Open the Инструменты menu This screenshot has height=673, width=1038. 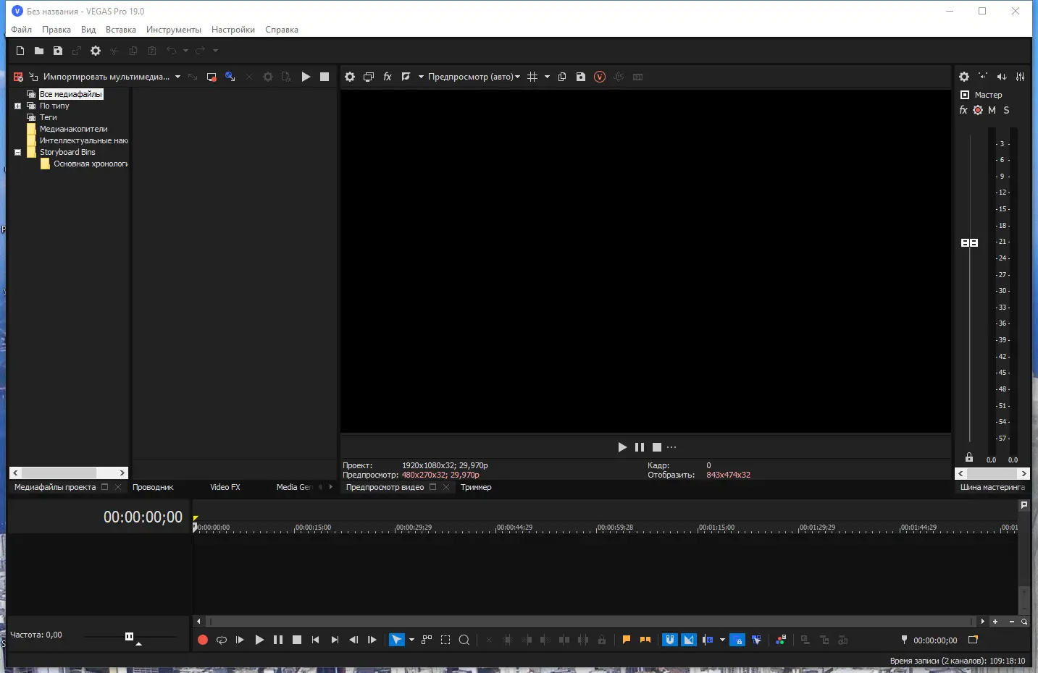click(x=173, y=30)
